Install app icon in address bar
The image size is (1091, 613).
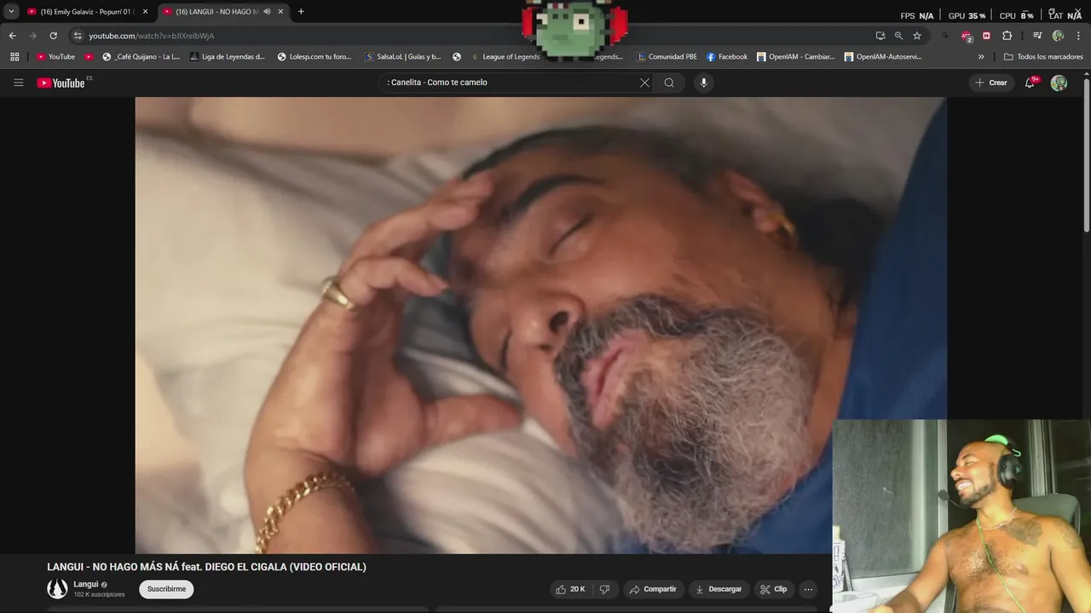880,36
